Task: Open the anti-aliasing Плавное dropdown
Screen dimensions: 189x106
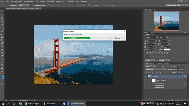Action: tap(164, 60)
